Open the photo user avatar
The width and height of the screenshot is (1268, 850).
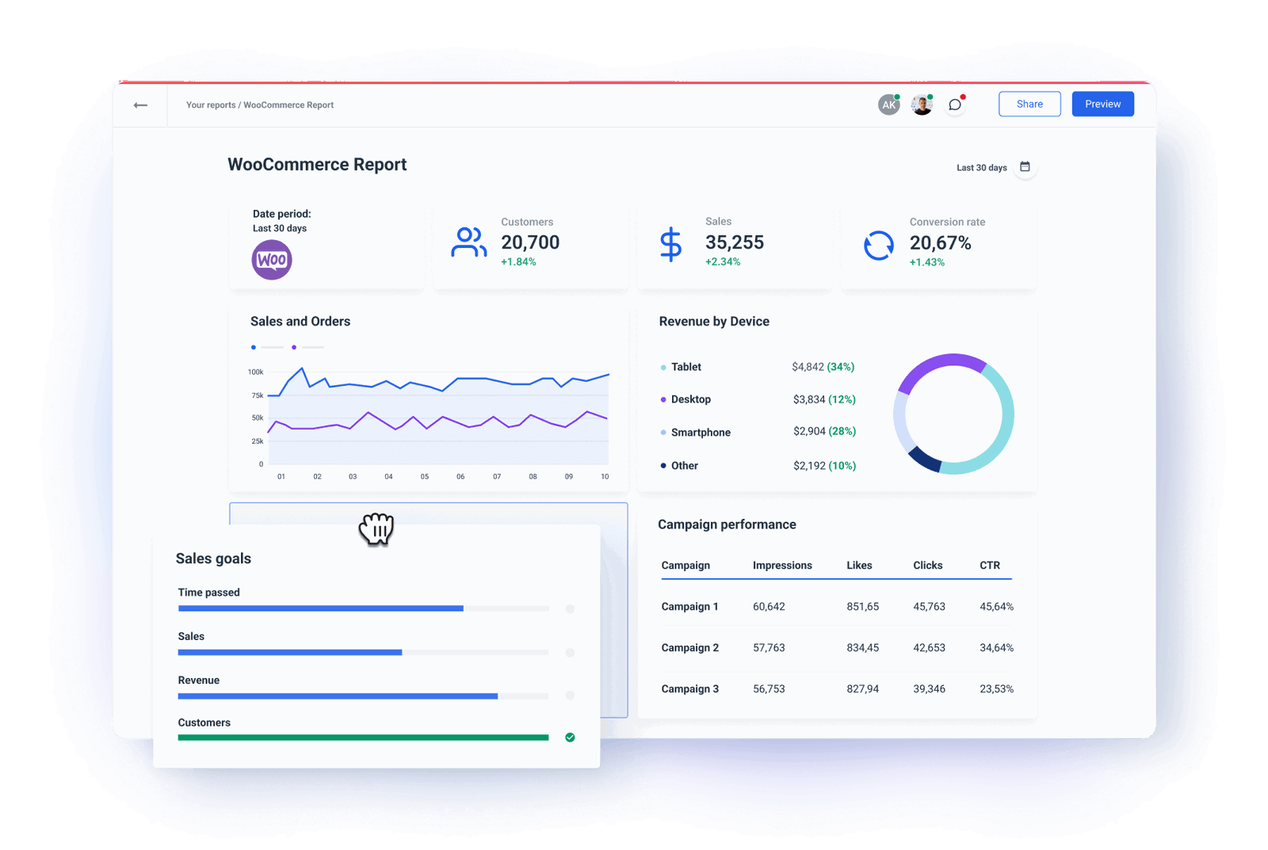tap(922, 105)
